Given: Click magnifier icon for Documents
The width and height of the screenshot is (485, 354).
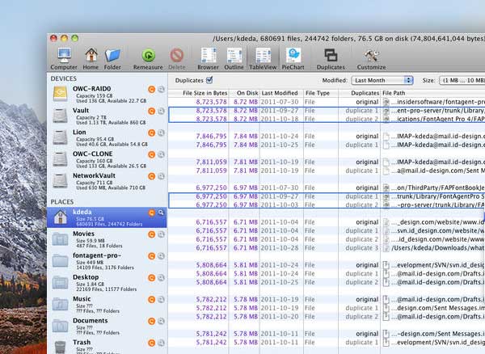Looking at the screenshot, I should (x=161, y=321).
